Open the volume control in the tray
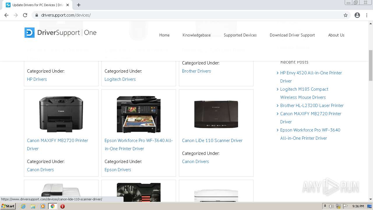 [x=331, y=206]
